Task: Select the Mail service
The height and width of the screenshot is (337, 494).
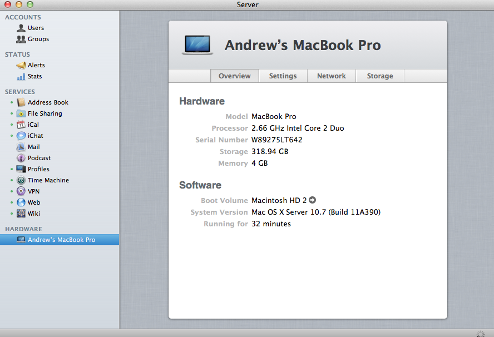Action: pyautogui.click(x=60, y=147)
